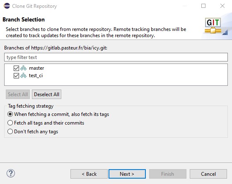Close the Clone Git Repository dialog

222,6
